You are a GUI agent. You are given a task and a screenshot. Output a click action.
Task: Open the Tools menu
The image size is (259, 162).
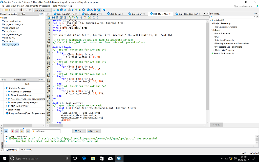pos(54,6)
